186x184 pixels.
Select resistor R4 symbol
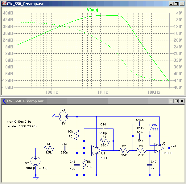pyautogui.click(x=105, y=141)
